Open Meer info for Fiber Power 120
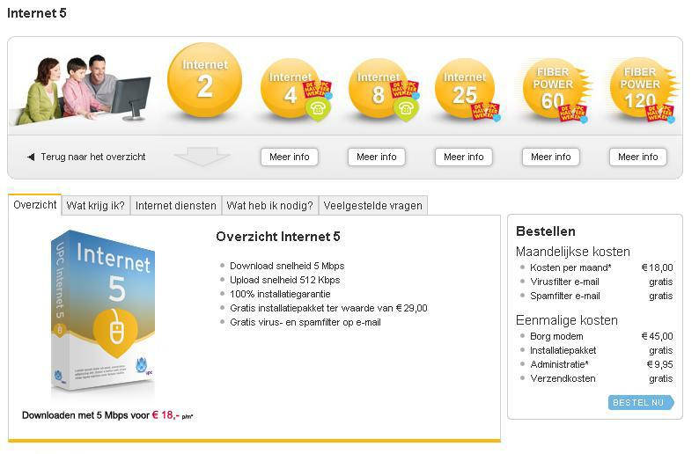699x454 pixels. pyautogui.click(x=638, y=157)
